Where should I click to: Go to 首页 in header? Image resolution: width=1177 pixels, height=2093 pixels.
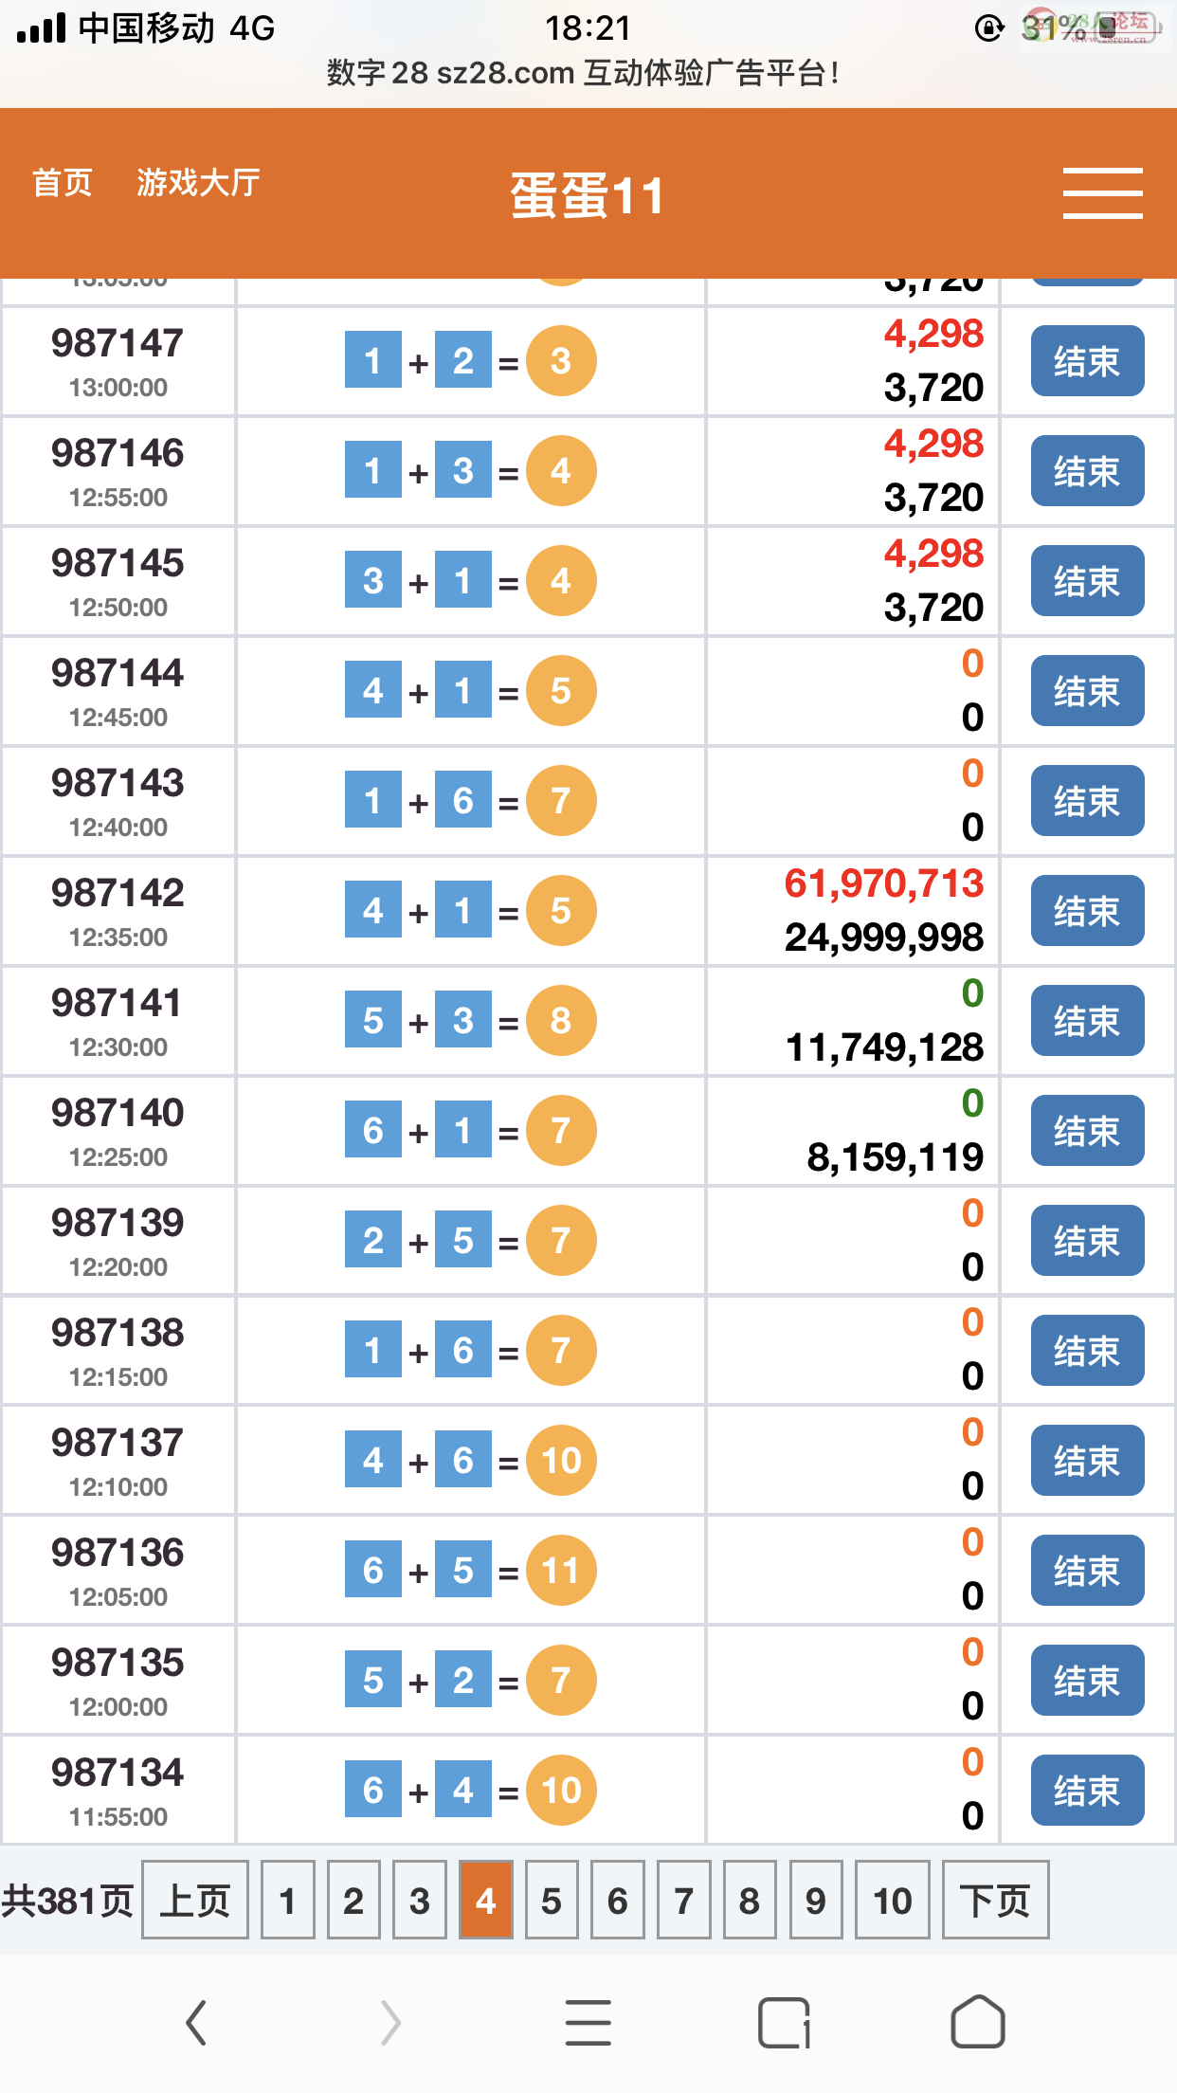coord(63,182)
